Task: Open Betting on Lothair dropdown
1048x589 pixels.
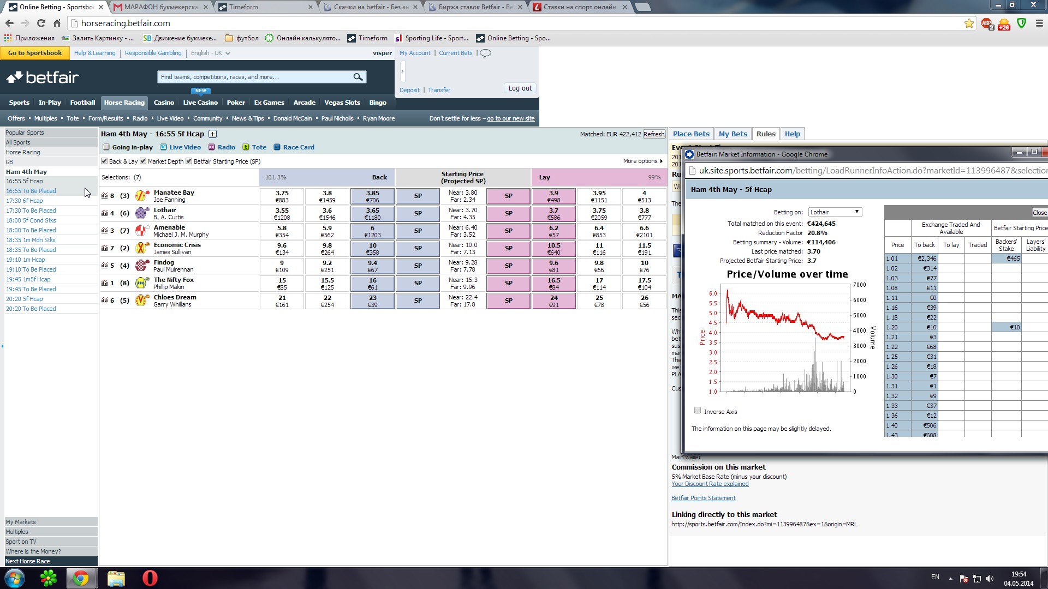Action: [835, 212]
